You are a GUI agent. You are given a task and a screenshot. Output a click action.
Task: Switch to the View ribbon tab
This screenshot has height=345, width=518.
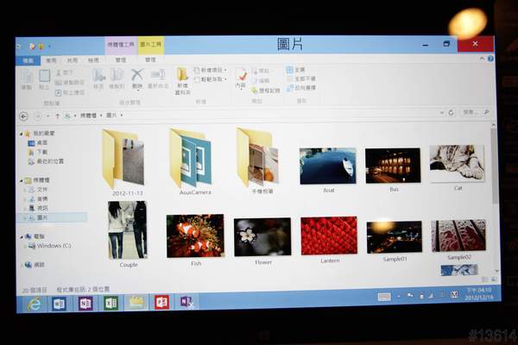coord(93,60)
